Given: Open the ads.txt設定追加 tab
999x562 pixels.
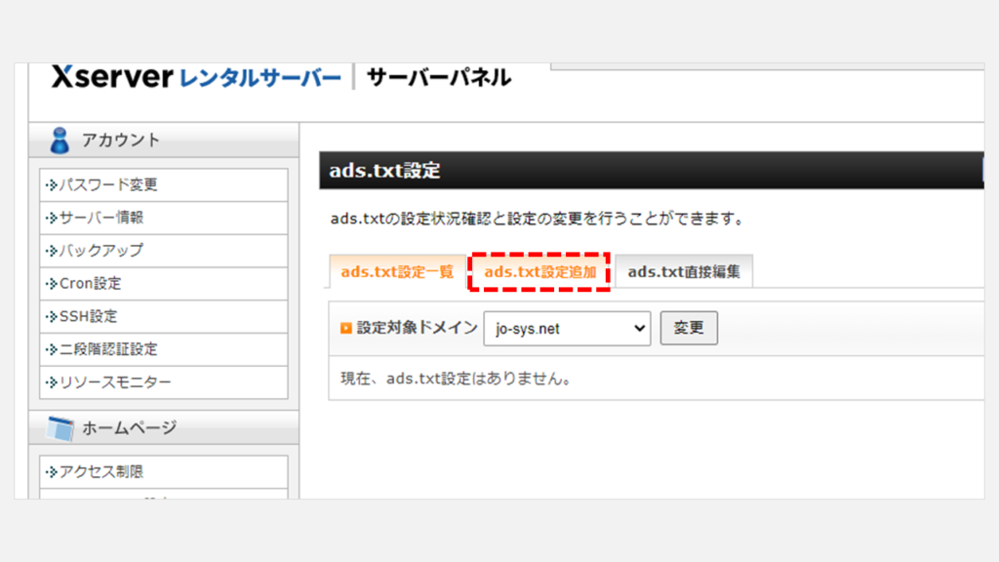Looking at the screenshot, I should click(539, 272).
